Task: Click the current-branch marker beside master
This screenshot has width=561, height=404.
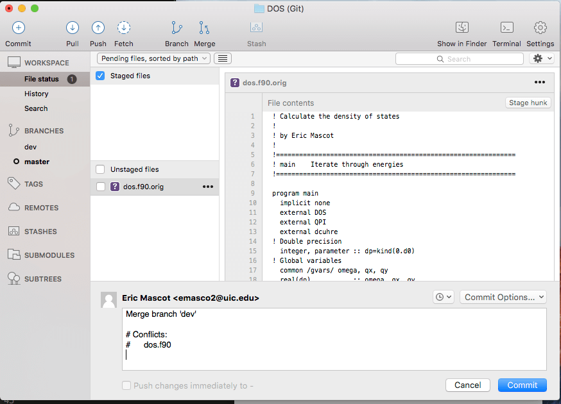Action: [16, 162]
